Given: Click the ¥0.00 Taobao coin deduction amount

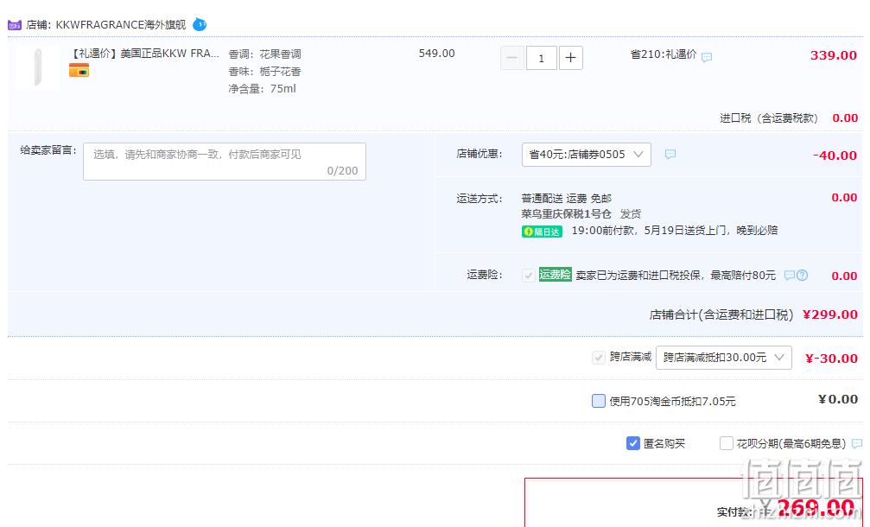Looking at the screenshot, I should (x=838, y=399).
